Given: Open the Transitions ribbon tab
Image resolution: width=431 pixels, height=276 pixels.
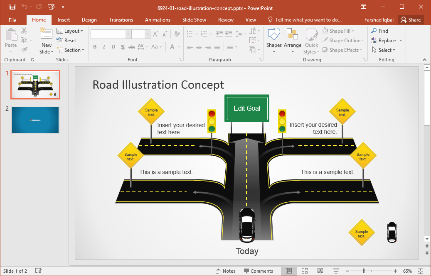Looking at the screenshot, I should (121, 19).
